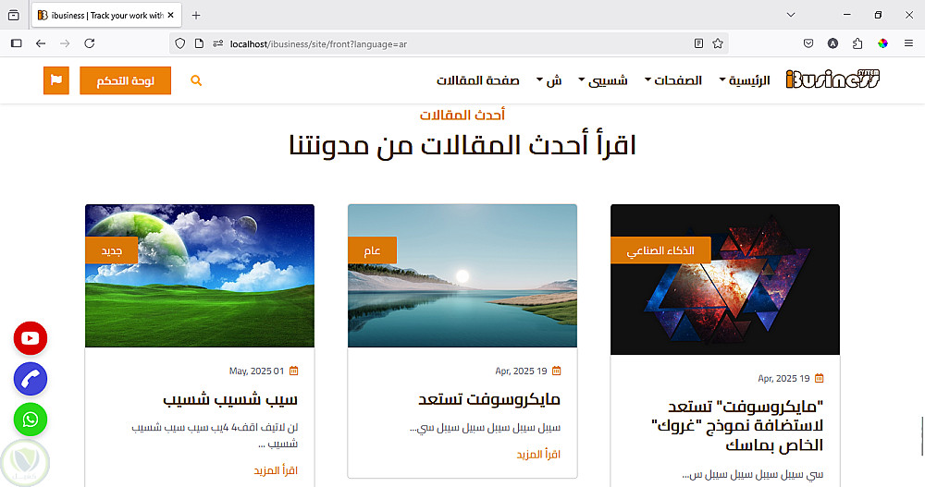Open the lake sunrise article thumbnail
Viewport: 925px width, 487px height.
coord(462,276)
